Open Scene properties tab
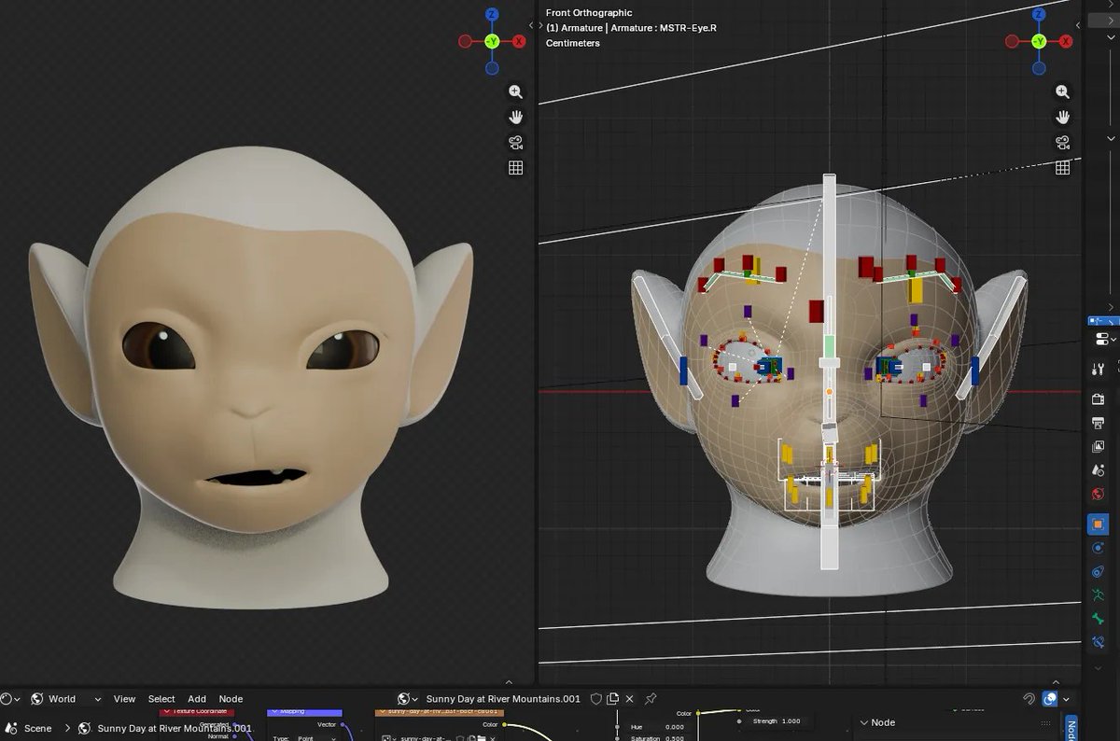The width and height of the screenshot is (1120, 741). (1099, 470)
